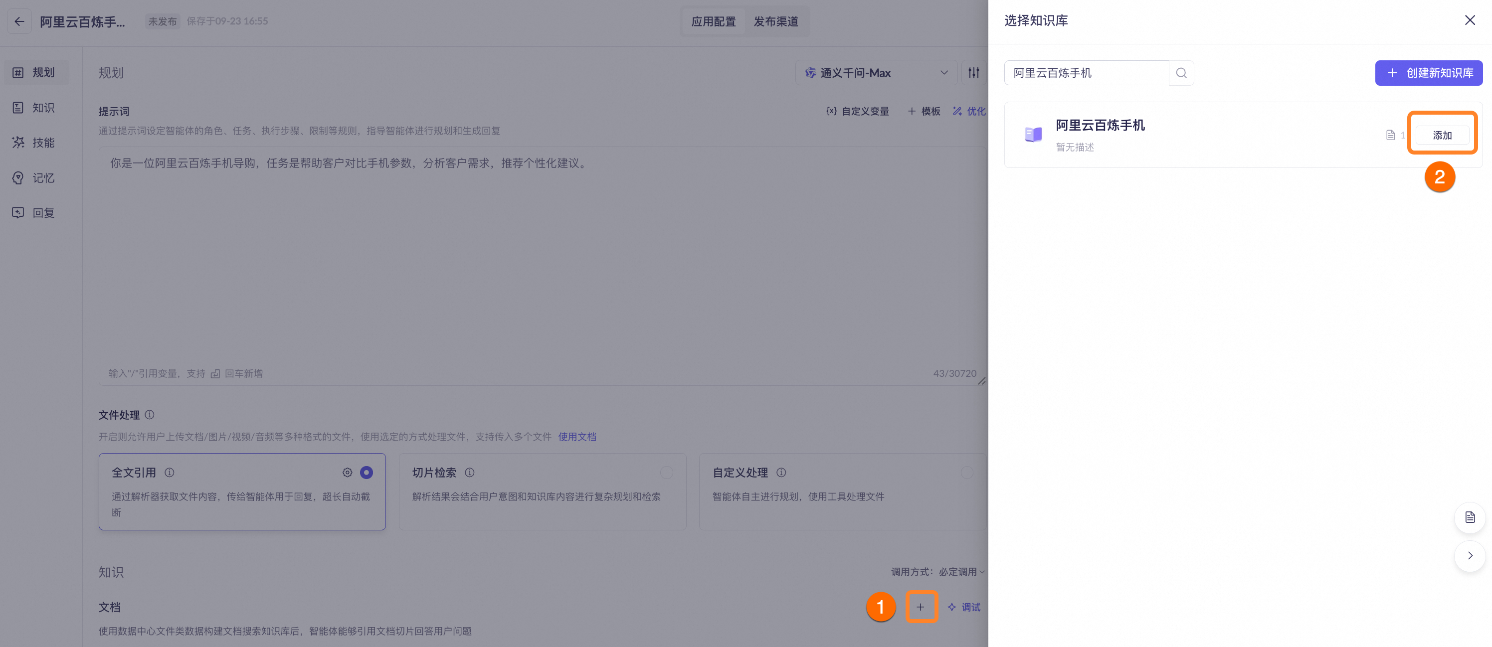Select the 自定义处理 radio button
1492x647 pixels.
pyautogui.click(x=967, y=473)
